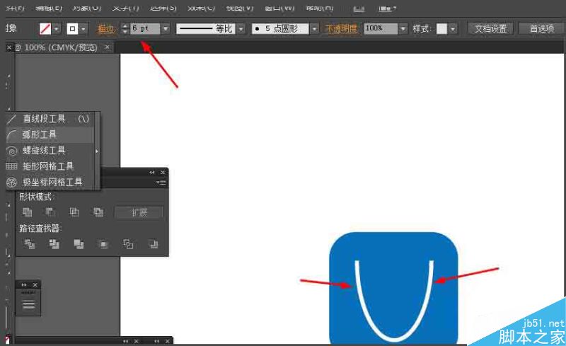The image size is (566, 346).
Task: Open the brush definition dropdown arrow
Action: [x=315, y=28]
